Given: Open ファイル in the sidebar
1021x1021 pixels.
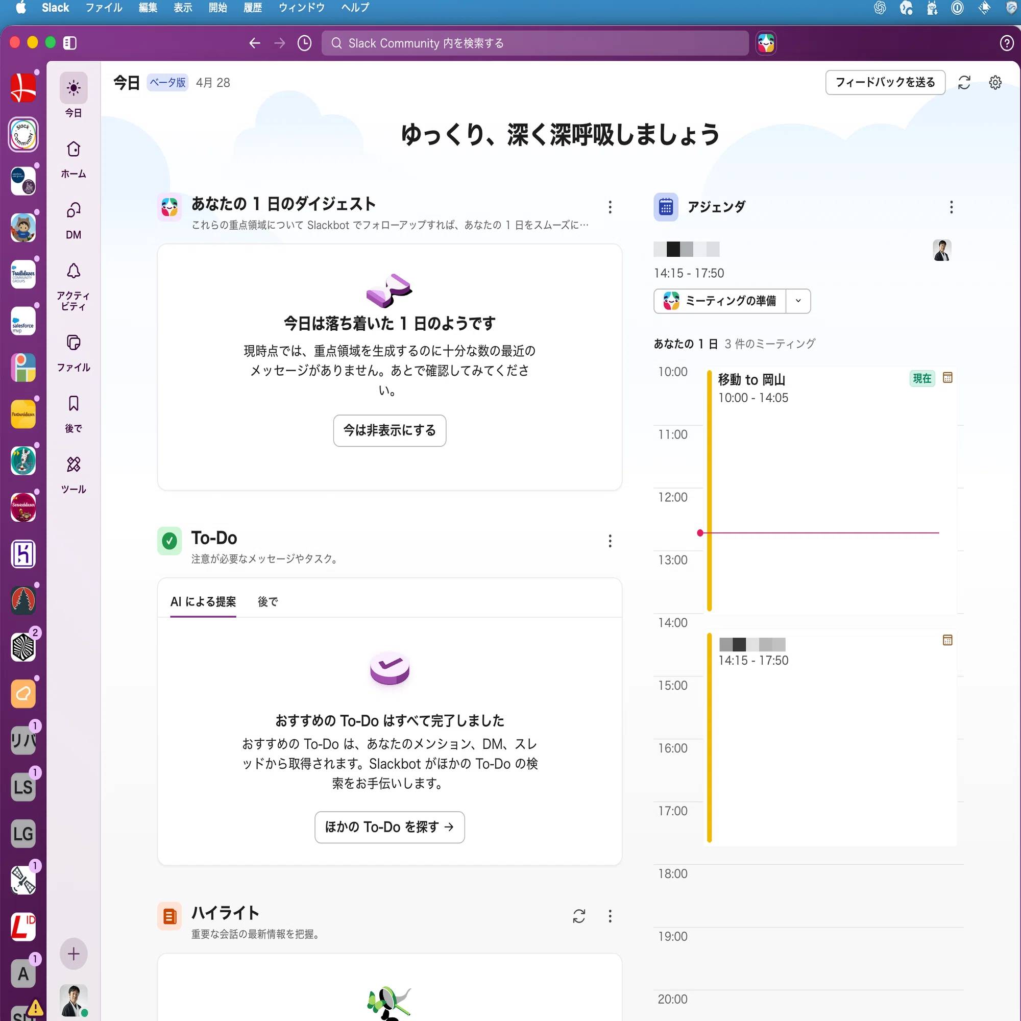Looking at the screenshot, I should (74, 352).
